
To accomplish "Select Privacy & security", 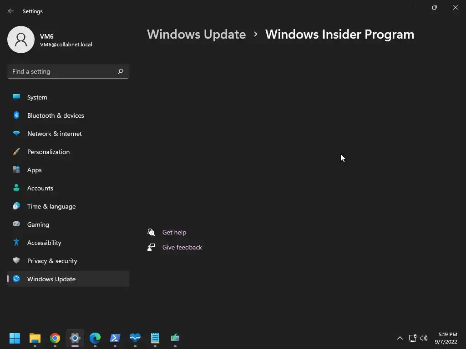I will click(68, 261).
